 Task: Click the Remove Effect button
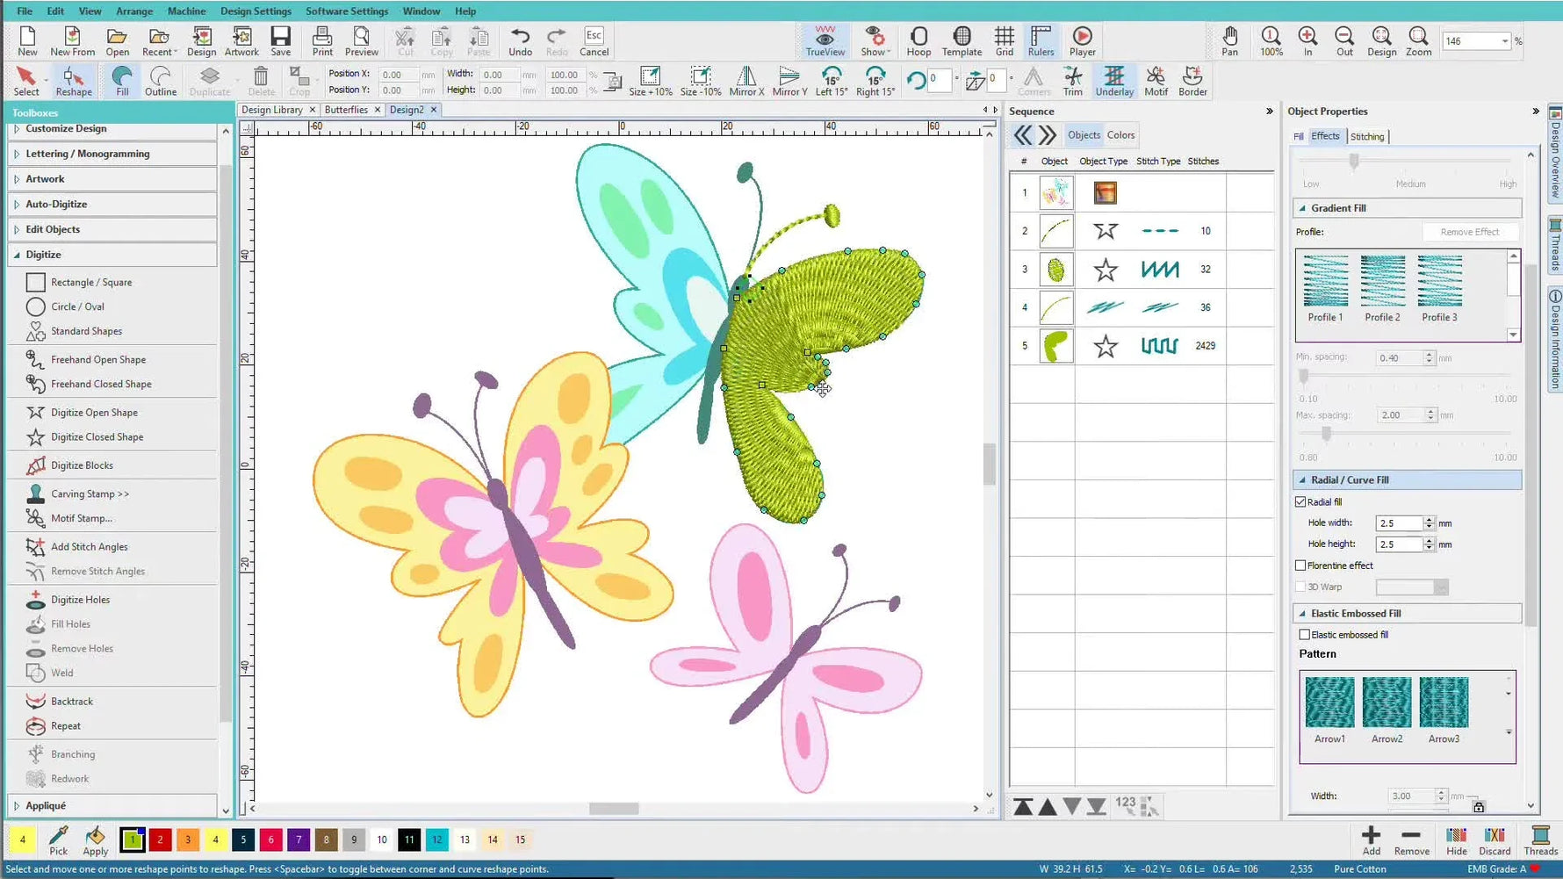tap(1470, 232)
